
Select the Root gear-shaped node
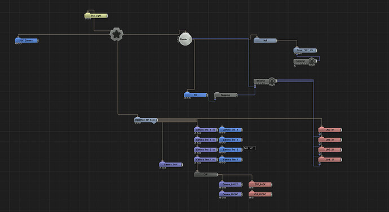(x=116, y=34)
